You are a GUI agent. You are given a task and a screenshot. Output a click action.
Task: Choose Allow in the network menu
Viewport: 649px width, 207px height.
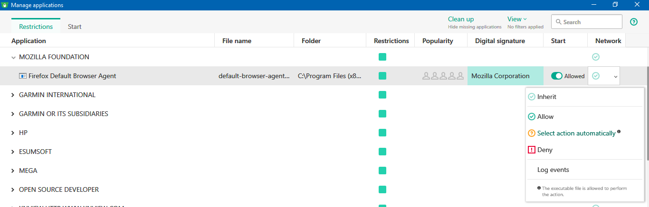[x=585, y=117]
